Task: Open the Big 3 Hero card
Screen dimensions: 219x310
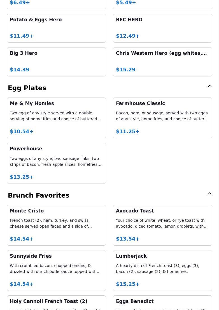Action: 56,62
